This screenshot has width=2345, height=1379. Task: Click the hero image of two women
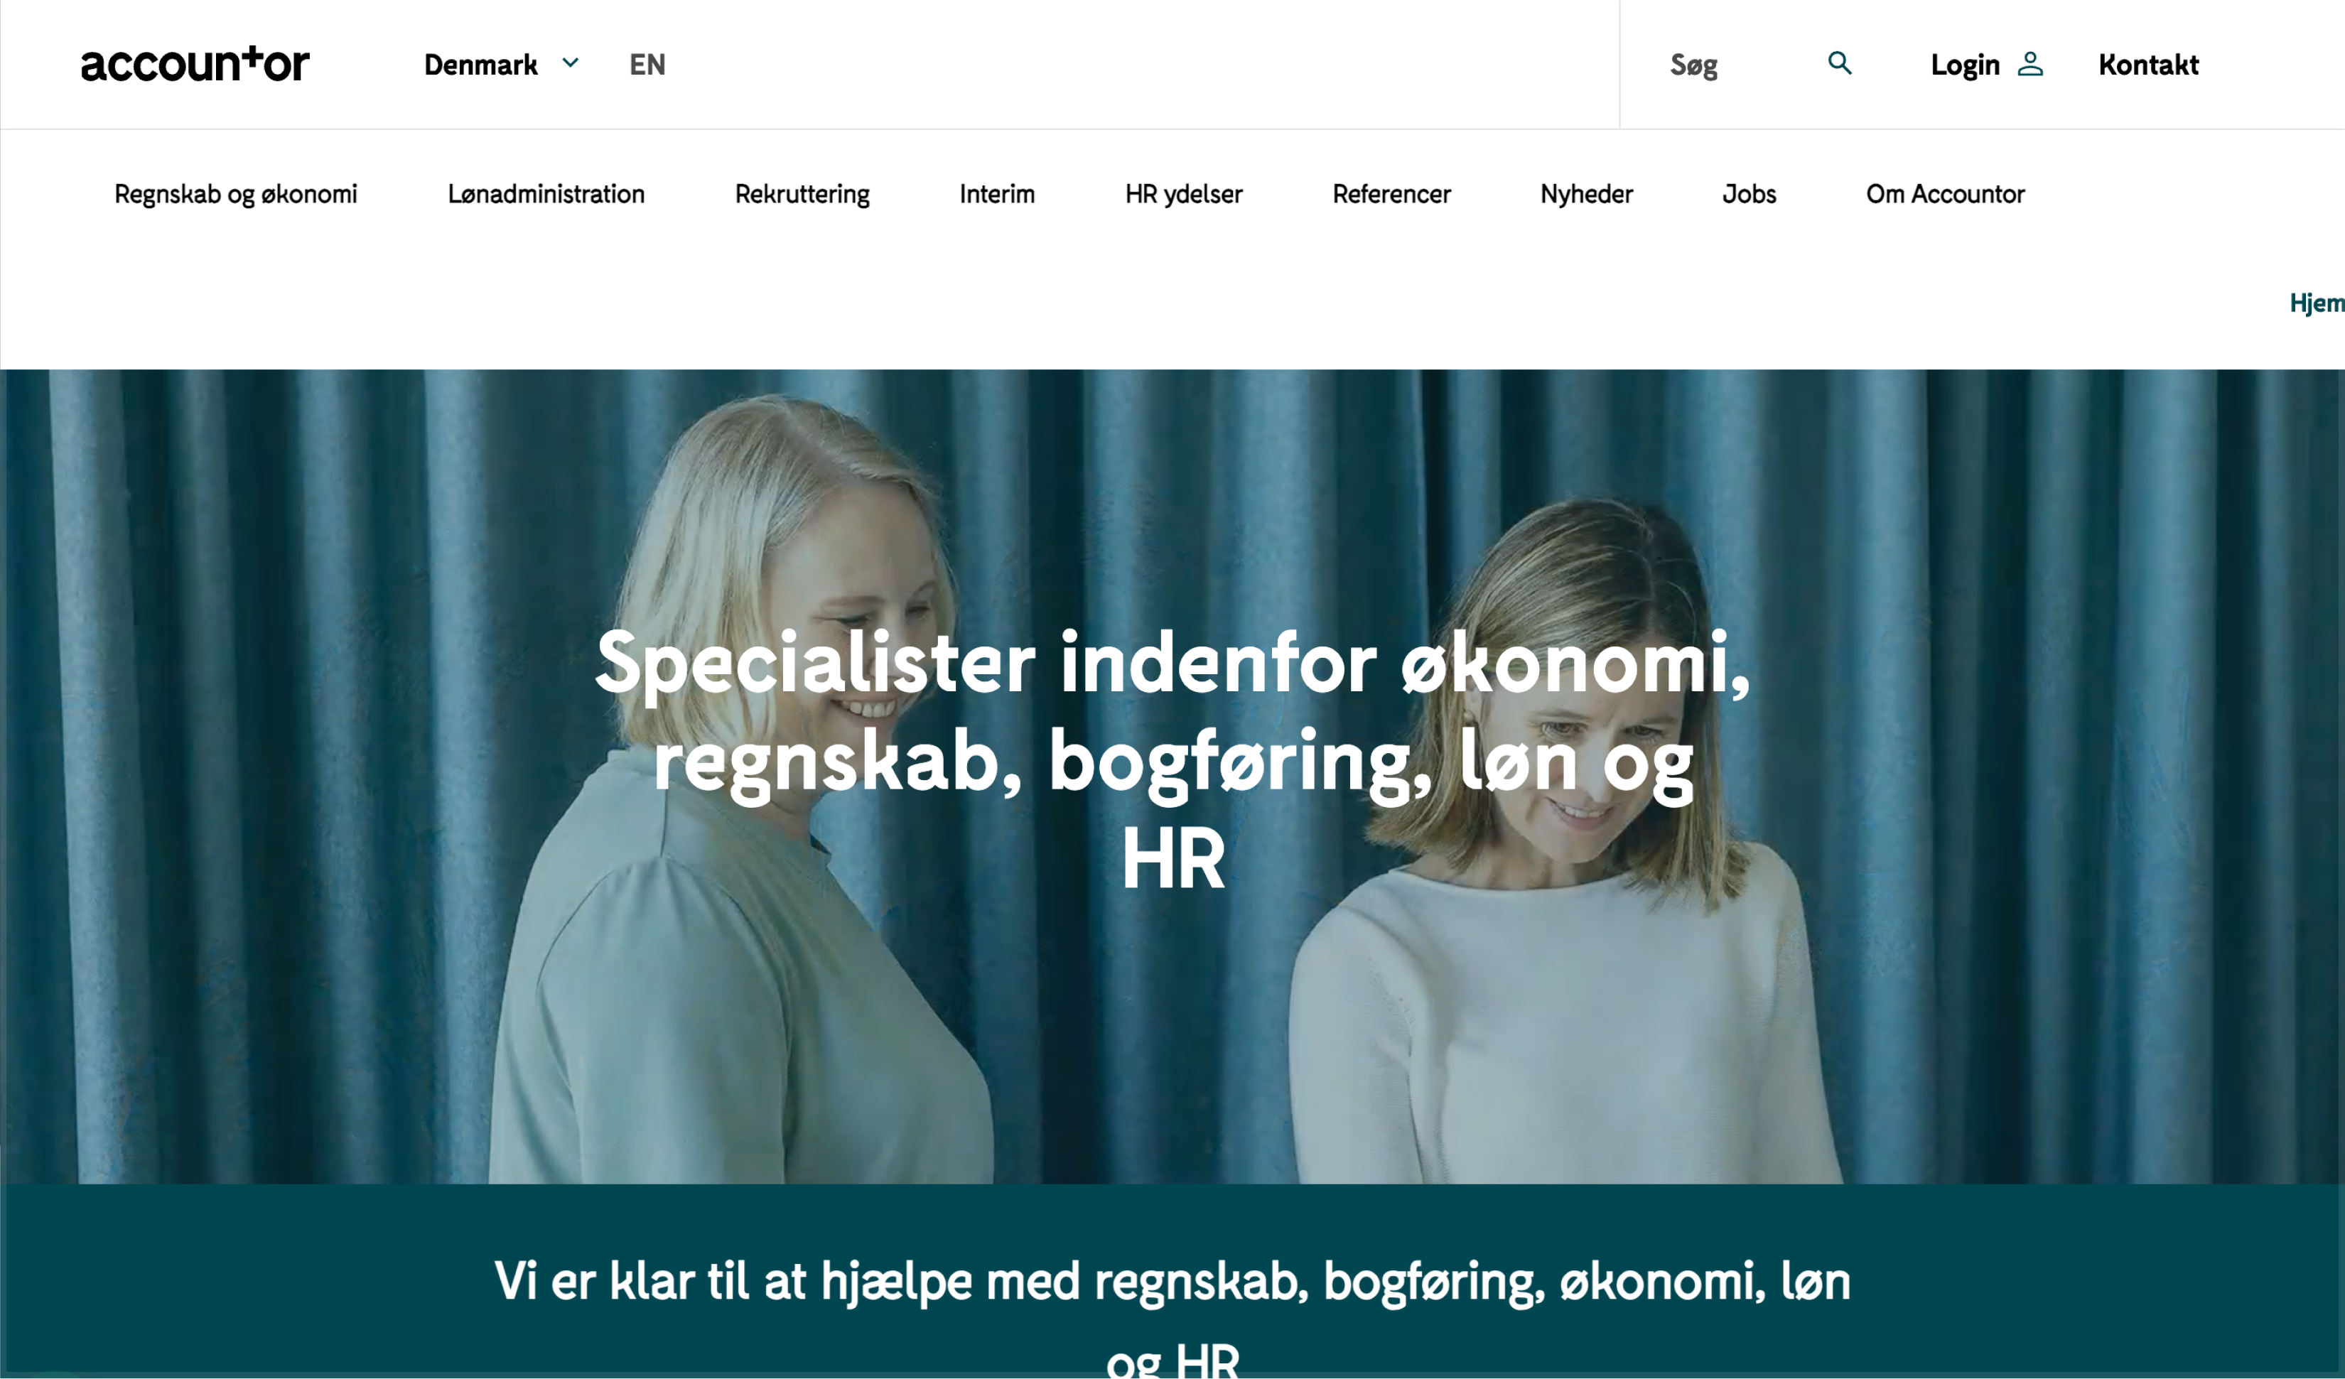[1172, 776]
